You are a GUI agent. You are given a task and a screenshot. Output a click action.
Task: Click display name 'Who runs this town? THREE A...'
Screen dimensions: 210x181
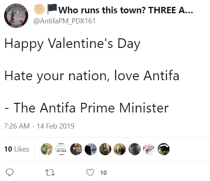click(x=126, y=10)
